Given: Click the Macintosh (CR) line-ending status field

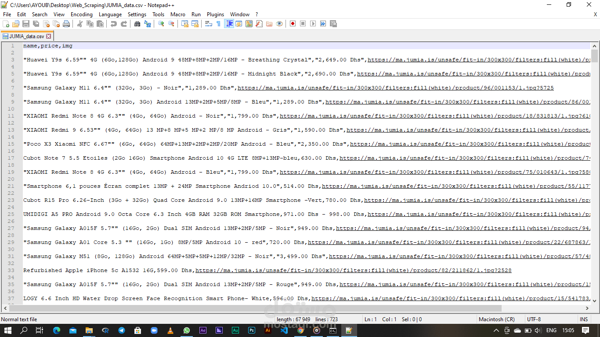Looking at the screenshot, I should click(497, 319).
